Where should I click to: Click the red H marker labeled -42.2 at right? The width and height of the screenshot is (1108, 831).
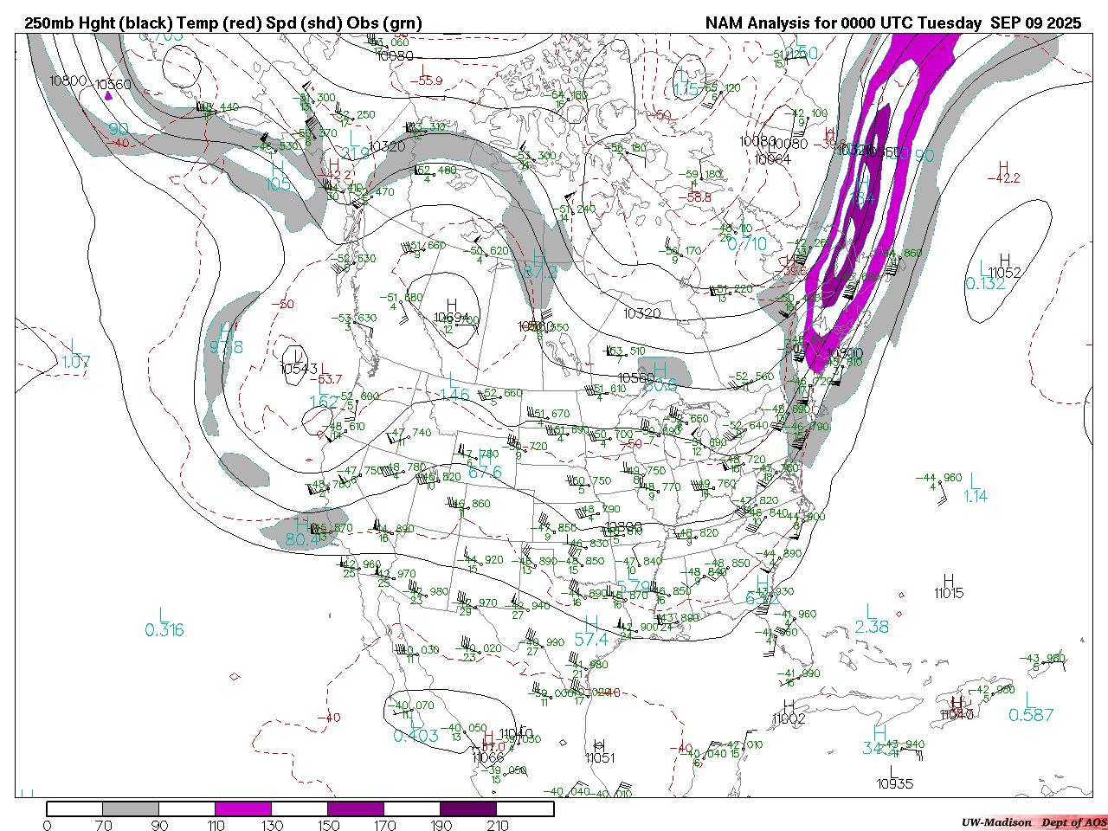1003,167
